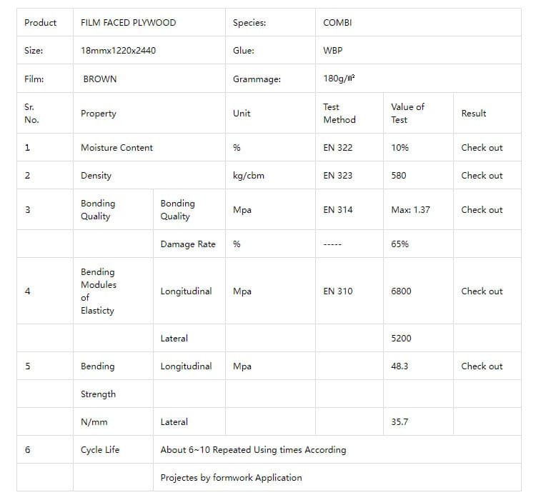Click the Value of Test header
Image resolution: width=536 pixels, height=500 pixels.
click(407, 113)
